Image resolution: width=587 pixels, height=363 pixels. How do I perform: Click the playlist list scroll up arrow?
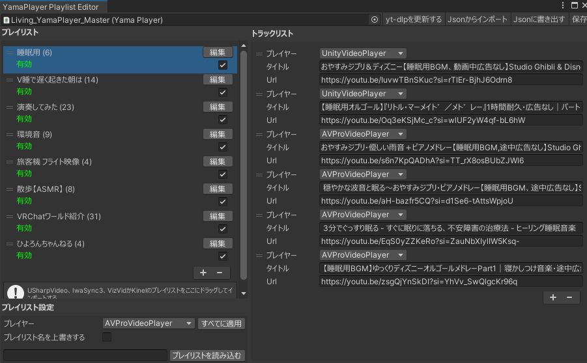(x=244, y=46)
